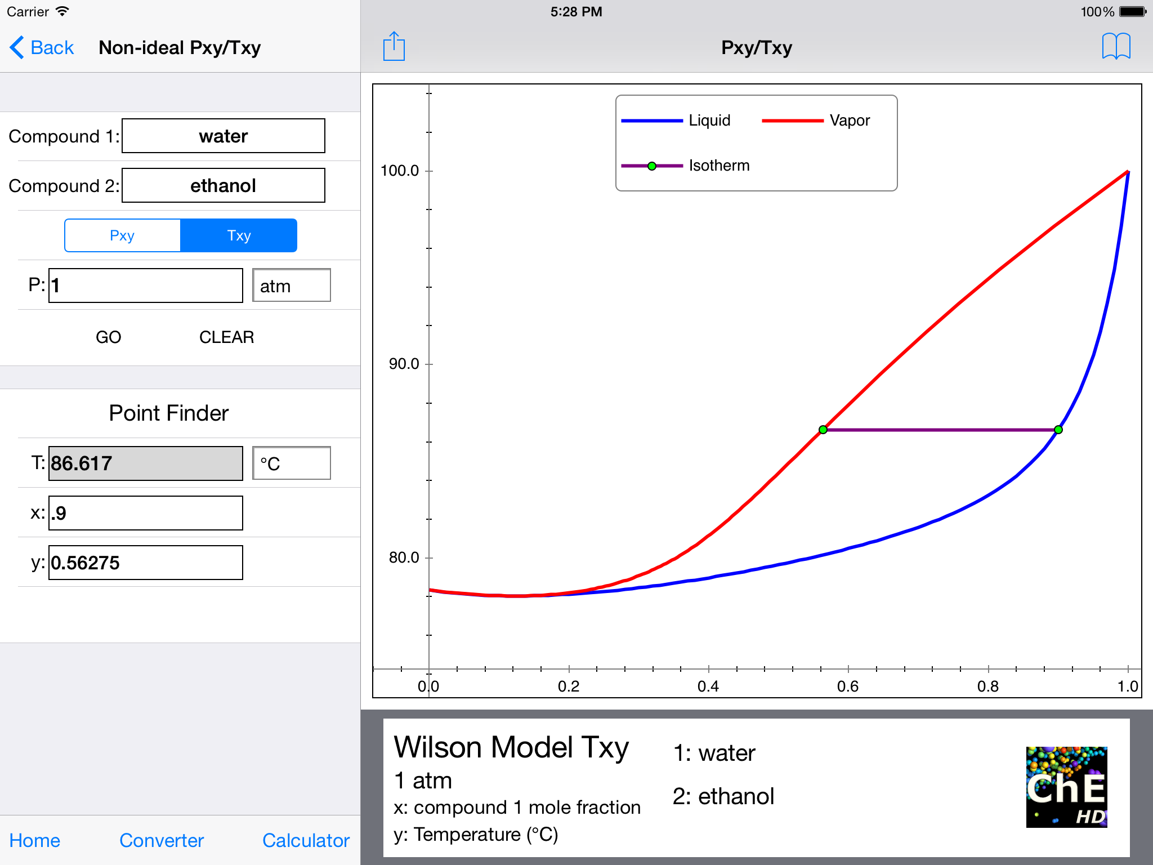Open the atm pressure unit selector
1153x865 pixels.
291,286
